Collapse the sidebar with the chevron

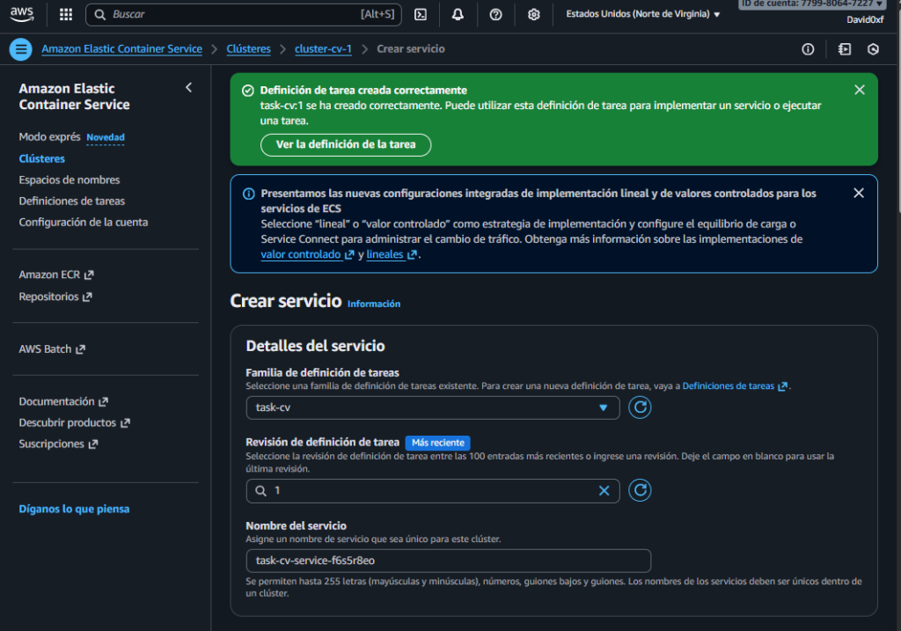pos(188,88)
